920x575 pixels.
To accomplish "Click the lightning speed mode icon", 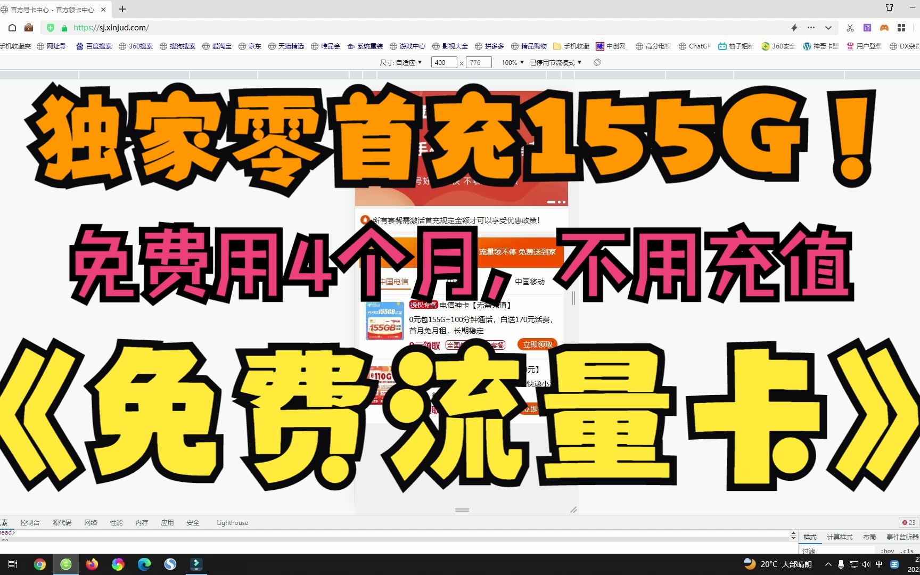I will [x=794, y=28].
